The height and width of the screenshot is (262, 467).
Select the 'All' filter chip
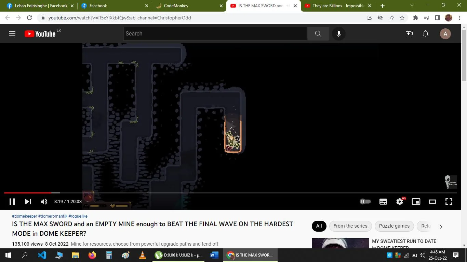pos(319,226)
